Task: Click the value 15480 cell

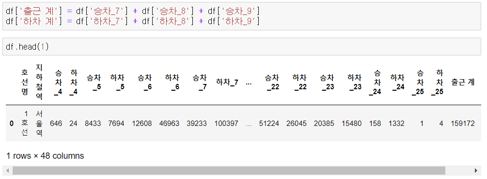Action: tap(352, 124)
